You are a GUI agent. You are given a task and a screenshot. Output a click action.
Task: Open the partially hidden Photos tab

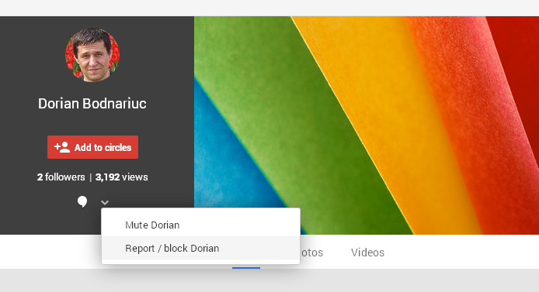(x=311, y=252)
